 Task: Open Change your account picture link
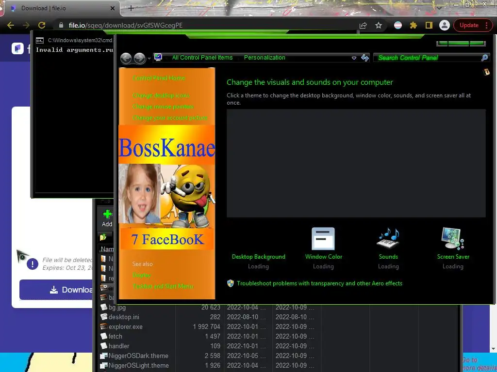tap(170, 118)
